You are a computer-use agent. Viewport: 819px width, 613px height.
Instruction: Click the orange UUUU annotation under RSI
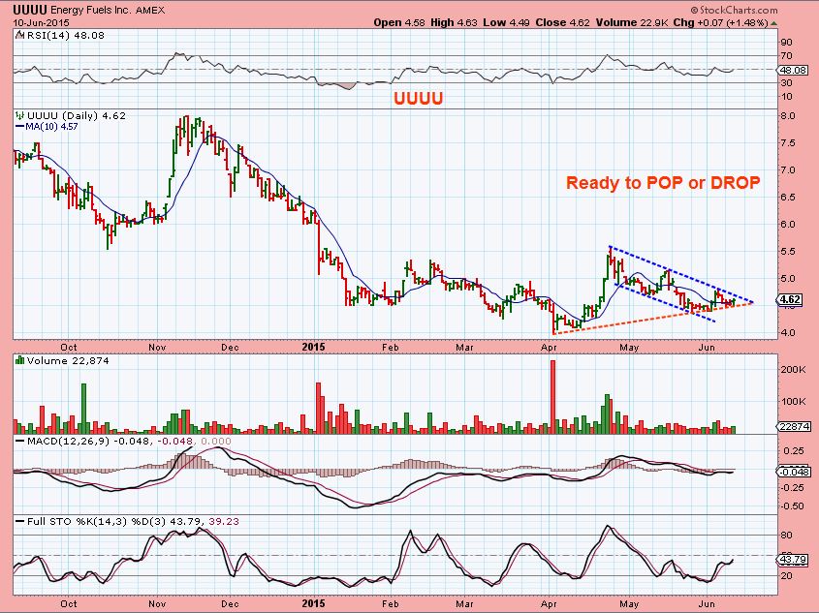coord(419,98)
